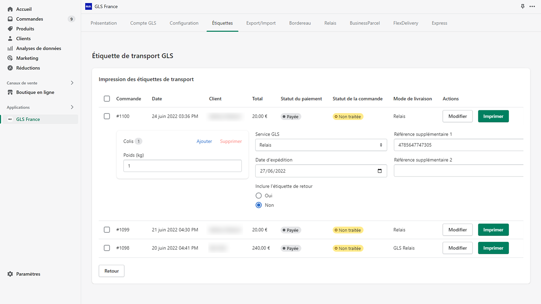This screenshot has height=304, width=541.
Task: Click the Paramètres gear icon
Action: [x=10, y=274]
